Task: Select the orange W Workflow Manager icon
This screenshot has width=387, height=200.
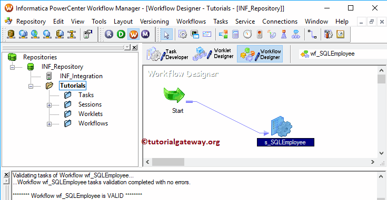Action: coord(133,34)
